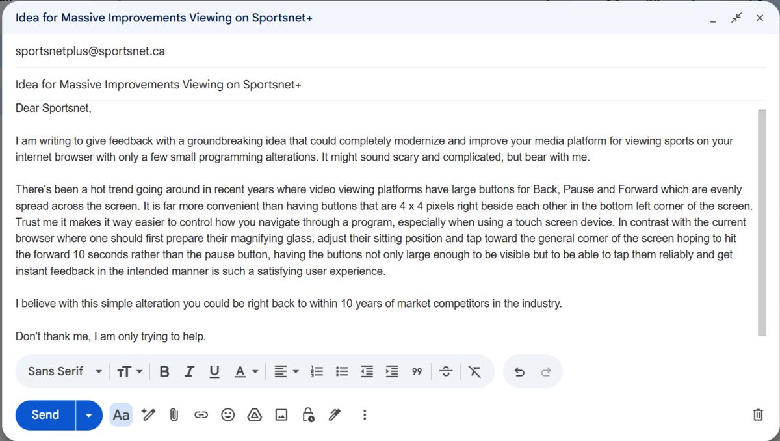Screen dimensions: 780x441
Task: Insert a bulleted list
Action: point(342,371)
